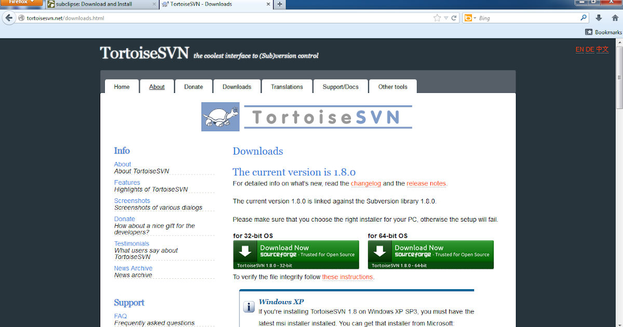Click the Info sidebar heading
The height and width of the screenshot is (327, 623).
coord(122,151)
